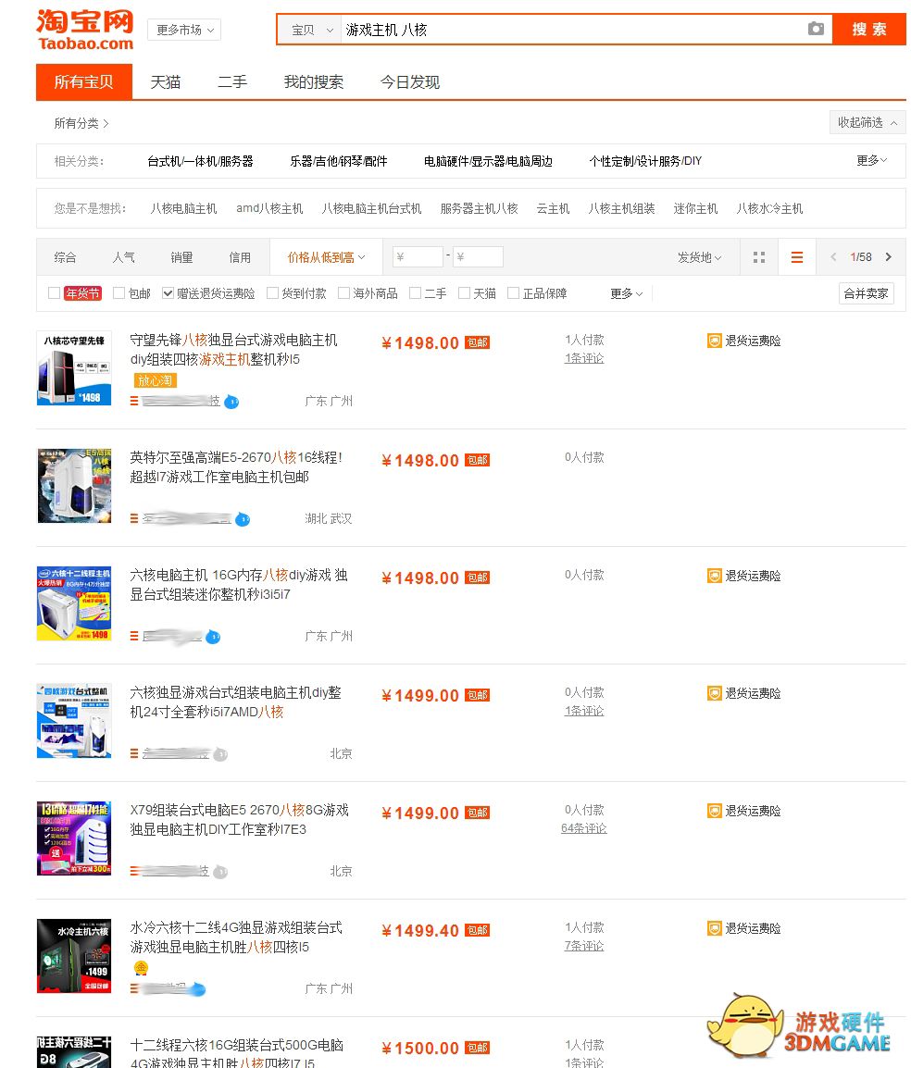Switch to list view icon
This screenshot has width=911, height=1068.
[x=796, y=257]
